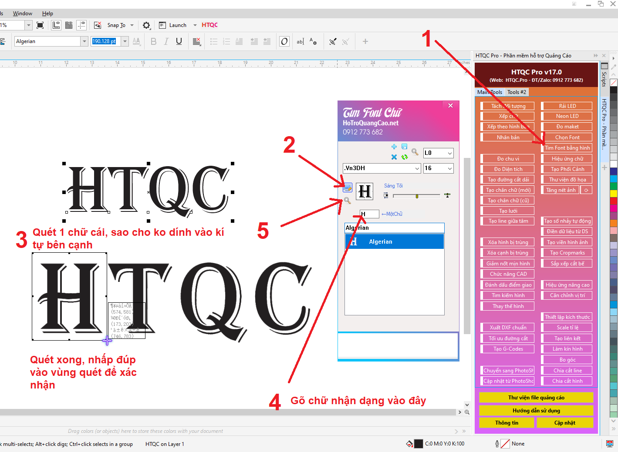Toggle show rulers icon
The image size is (618, 452).
pyautogui.click(x=56, y=25)
